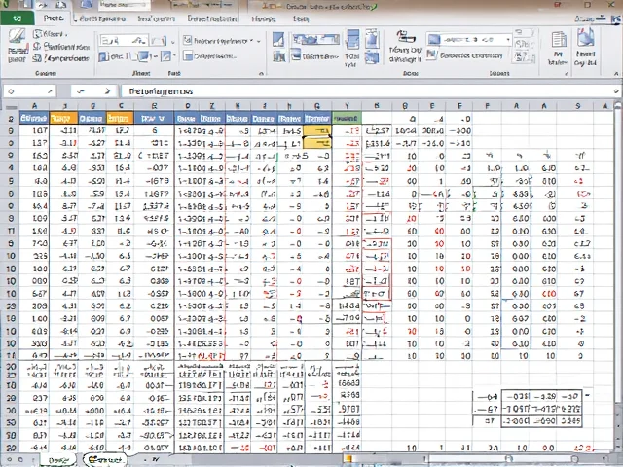Image resolution: width=623 pixels, height=467 pixels.
Task: Click the tall blue table icon in the ribbon
Action: (x=352, y=39)
